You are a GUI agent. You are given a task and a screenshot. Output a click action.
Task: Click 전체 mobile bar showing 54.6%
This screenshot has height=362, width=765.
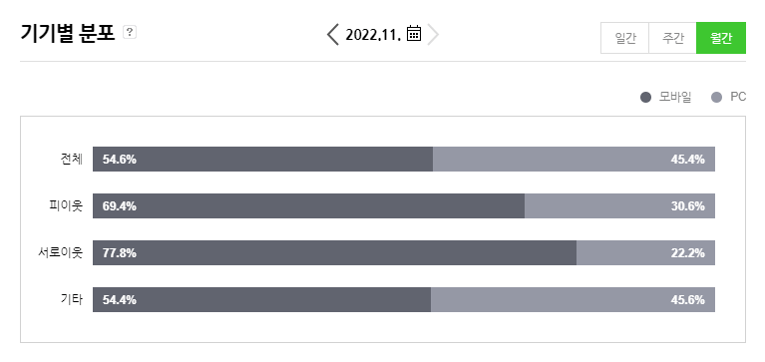click(x=262, y=159)
